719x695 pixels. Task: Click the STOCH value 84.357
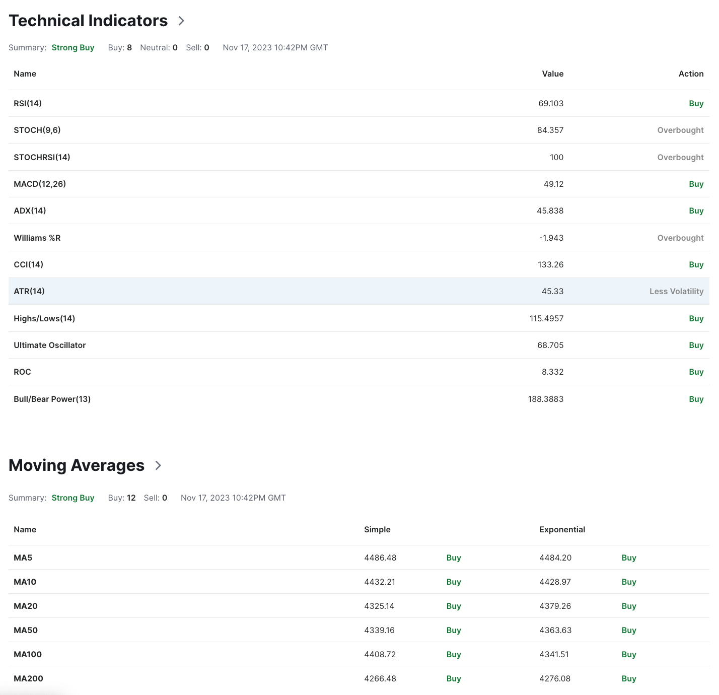click(550, 130)
